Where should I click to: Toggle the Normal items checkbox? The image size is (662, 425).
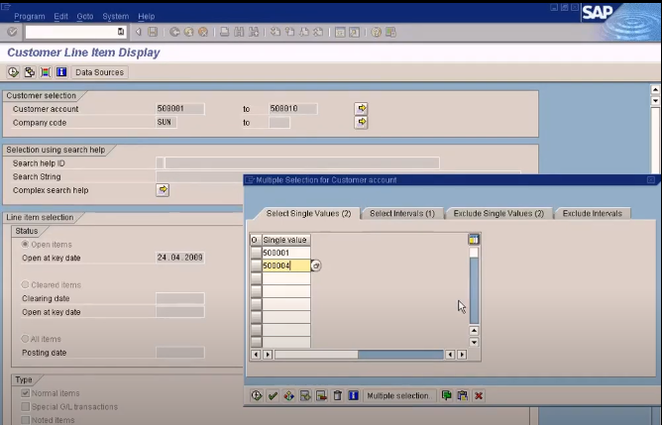pos(26,393)
